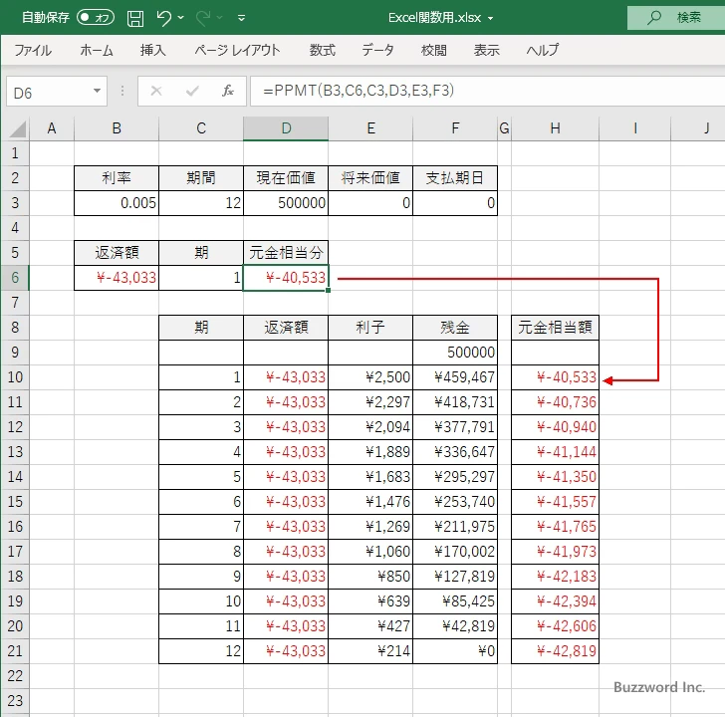Click the Undo arrow icon
This screenshot has width=725, height=717.
[x=163, y=18]
